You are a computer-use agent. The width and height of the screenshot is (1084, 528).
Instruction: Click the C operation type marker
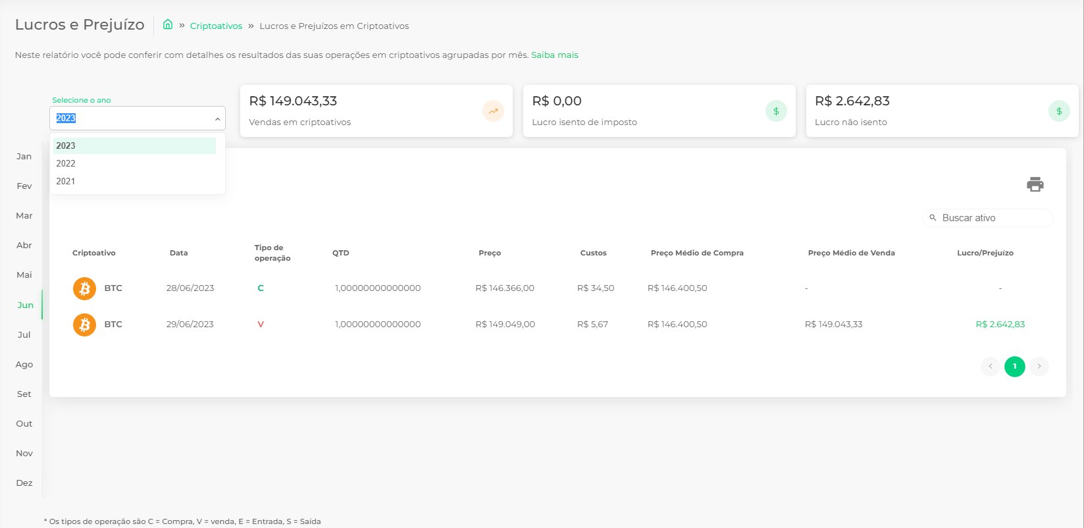point(261,288)
